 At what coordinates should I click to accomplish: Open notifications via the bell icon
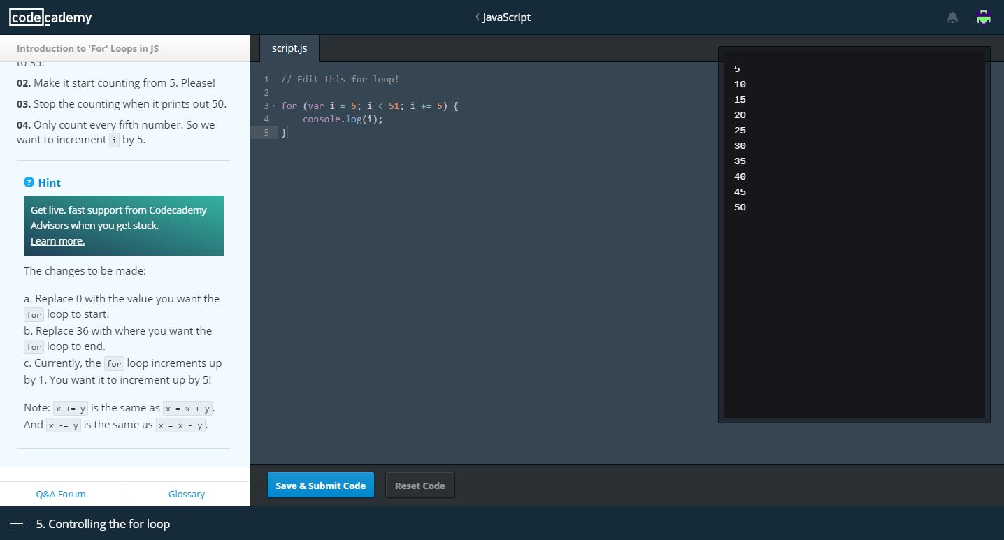tap(952, 17)
